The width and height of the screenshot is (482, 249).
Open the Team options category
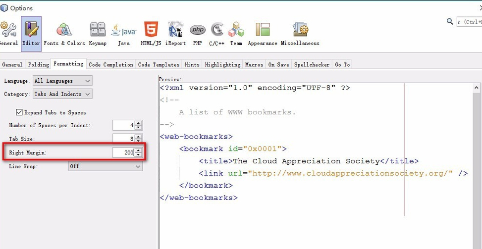click(236, 34)
